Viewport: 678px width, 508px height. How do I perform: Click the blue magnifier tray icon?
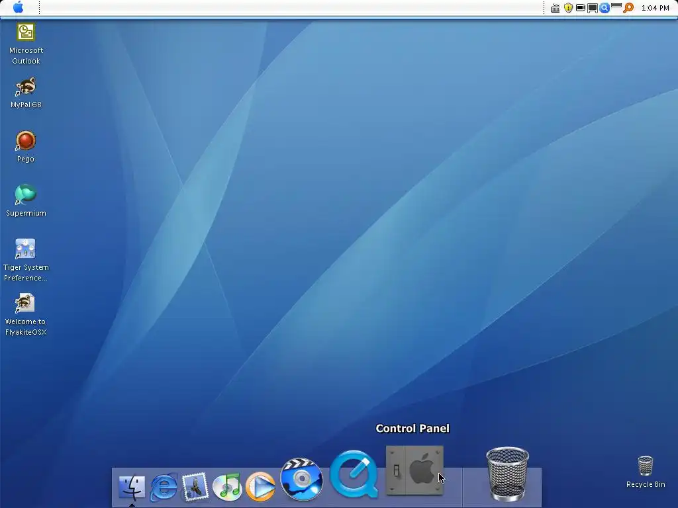[605, 8]
